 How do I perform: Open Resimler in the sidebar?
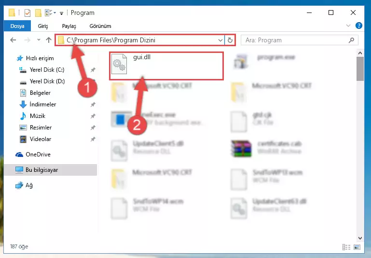pyautogui.click(x=35, y=128)
